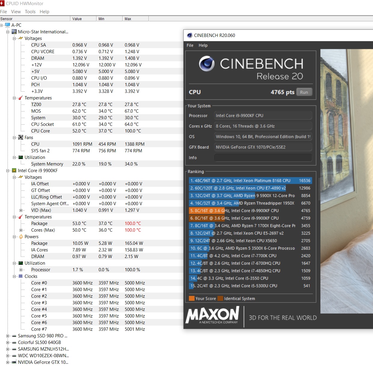Screen dimensions: 373x374
Task: Click the Intel Core i9 9900KF chip icon
Action: point(14,170)
